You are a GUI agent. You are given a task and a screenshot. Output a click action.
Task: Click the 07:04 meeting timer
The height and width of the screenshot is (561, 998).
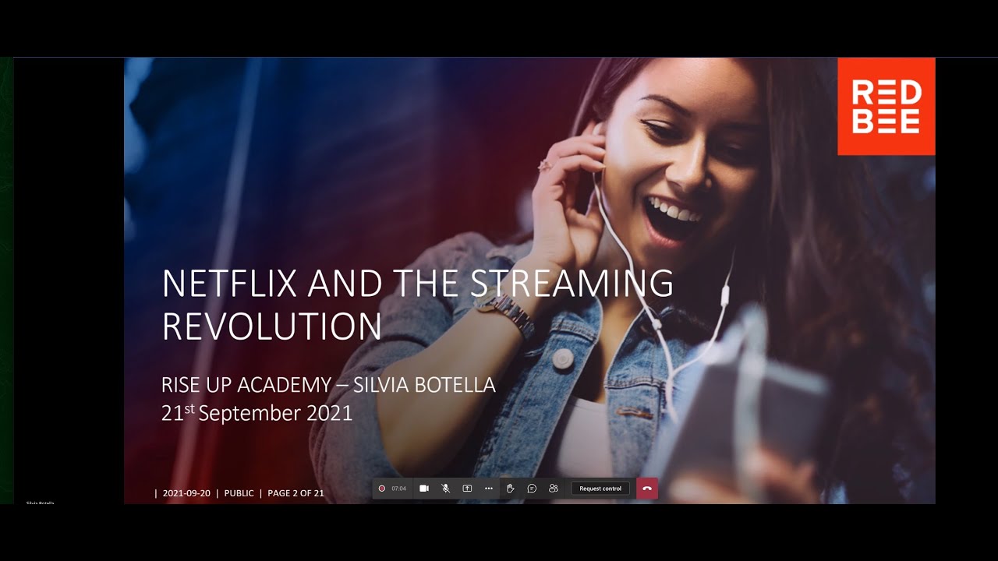398,489
